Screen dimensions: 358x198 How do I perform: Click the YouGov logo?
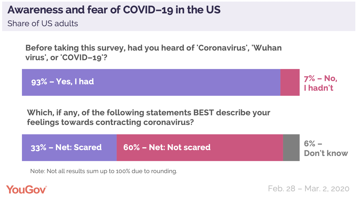pyautogui.click(x=26, y=189)
